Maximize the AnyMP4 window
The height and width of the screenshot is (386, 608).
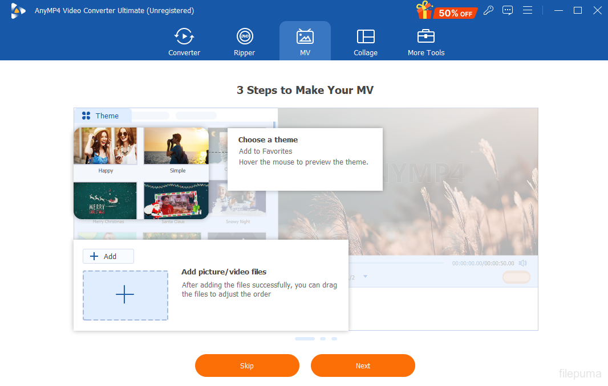(x=578, y=10)
